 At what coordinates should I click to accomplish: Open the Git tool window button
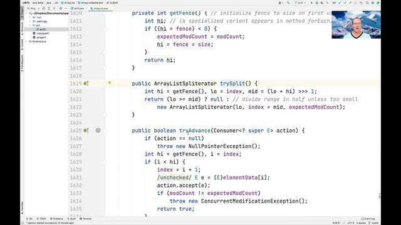click(29, 219)
